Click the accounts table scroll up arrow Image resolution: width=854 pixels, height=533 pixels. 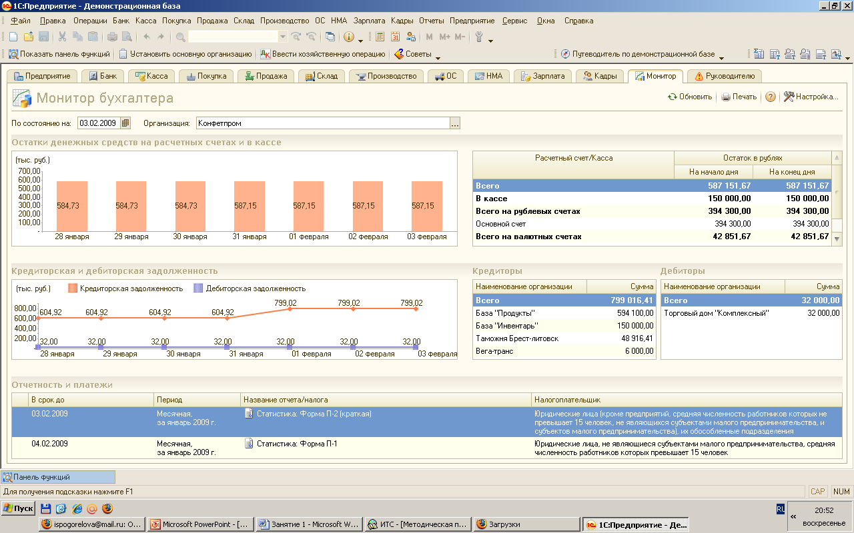pyautogui.click(x=837, y=157)
